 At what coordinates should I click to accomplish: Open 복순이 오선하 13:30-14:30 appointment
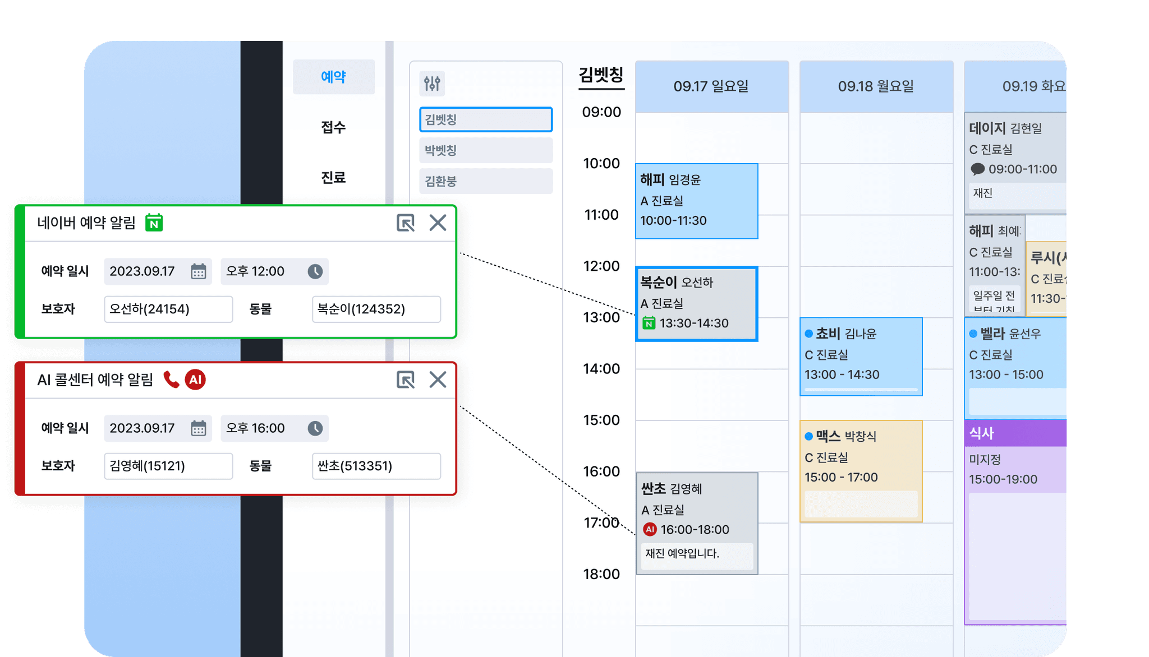696,303
